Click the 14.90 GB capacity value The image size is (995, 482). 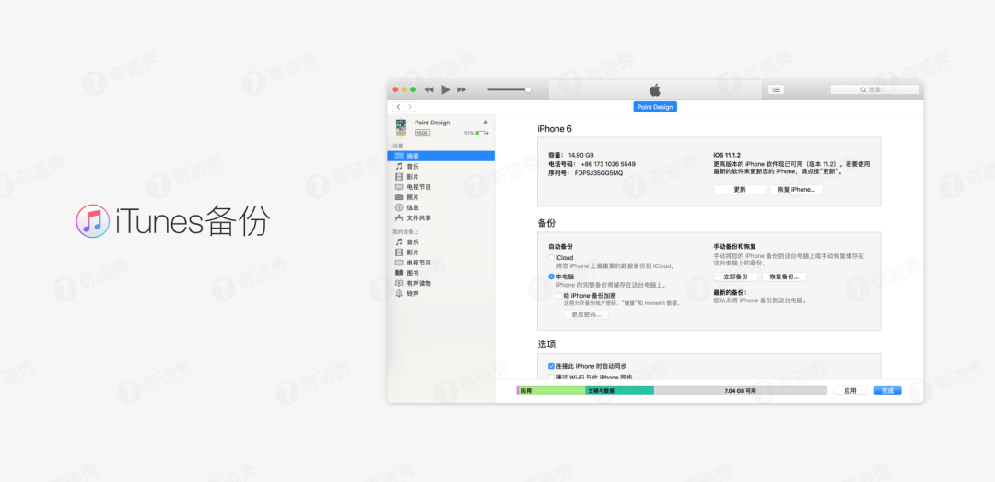coord(581,155)
